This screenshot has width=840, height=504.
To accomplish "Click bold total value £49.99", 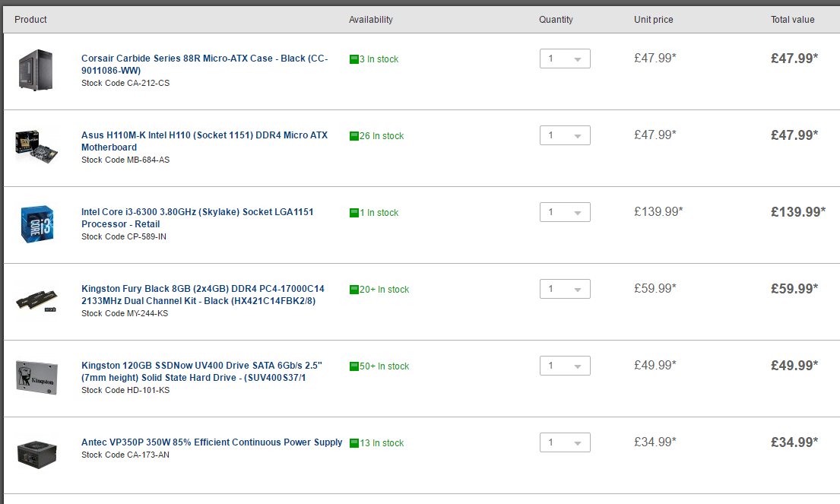I will pyautogui.click(x=794, y=366).
